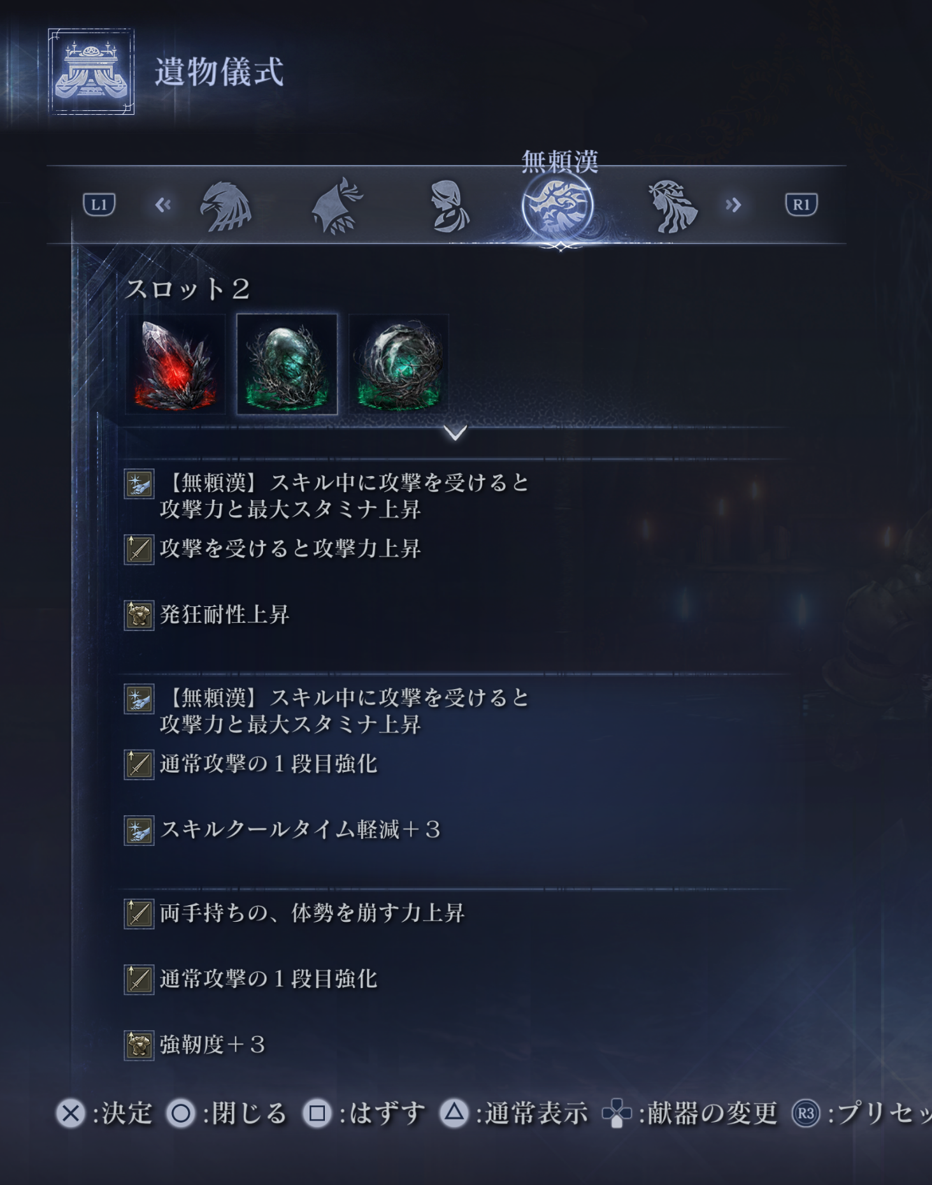Choose the highlighted 無頼漢 character emblem
This screenshot has width=932, height=1185.
tap(558, 207)
